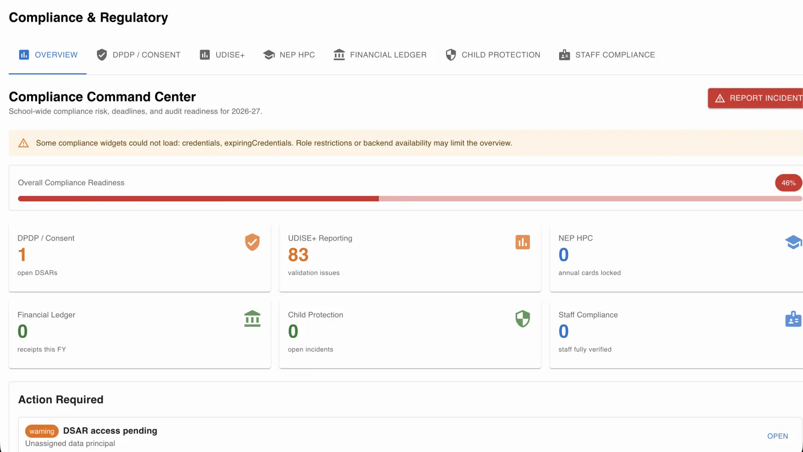803x452 pixels.
Task: Click the 83 validation issues count
Action: tap(298, 255)
